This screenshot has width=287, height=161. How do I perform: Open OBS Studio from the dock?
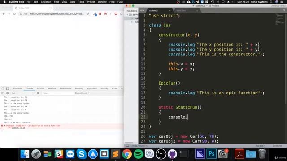[x=161, y=154]
